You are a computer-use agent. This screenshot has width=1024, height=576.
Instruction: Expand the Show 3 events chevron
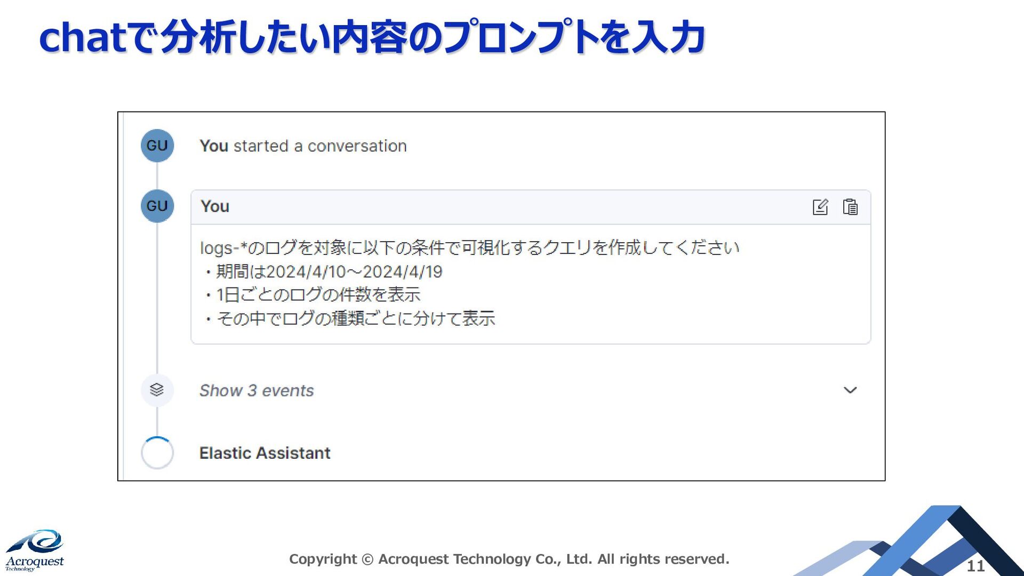point(850,390)
